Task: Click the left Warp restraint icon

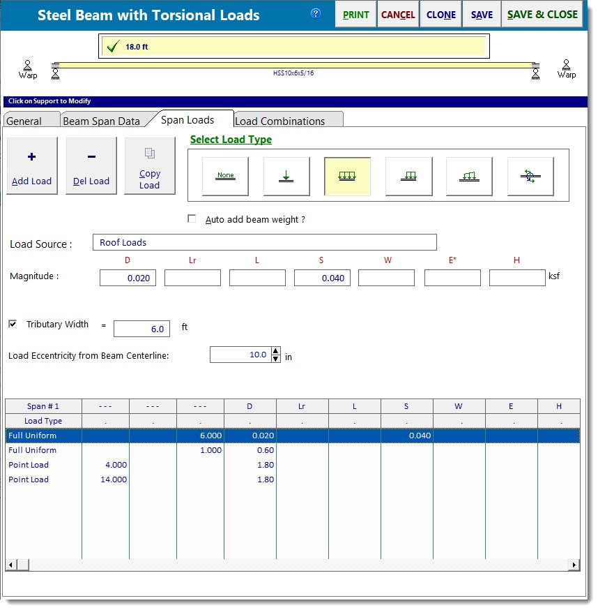Action: (28, 68)
